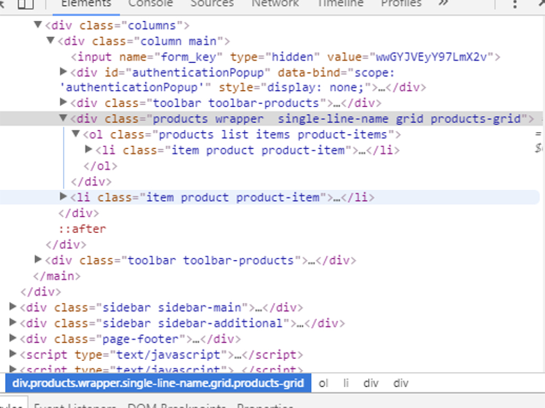
Task: Select the "ol" breadcrumb item
Action: pyautogui.click(x=323, y=383)
